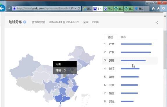Click the Zhejiang province on the map

(x=75, y=89)
